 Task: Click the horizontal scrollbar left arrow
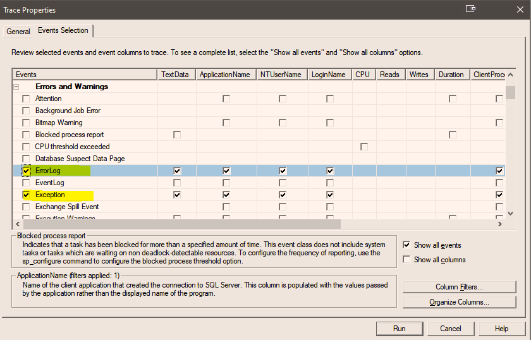tap(18, 224)
